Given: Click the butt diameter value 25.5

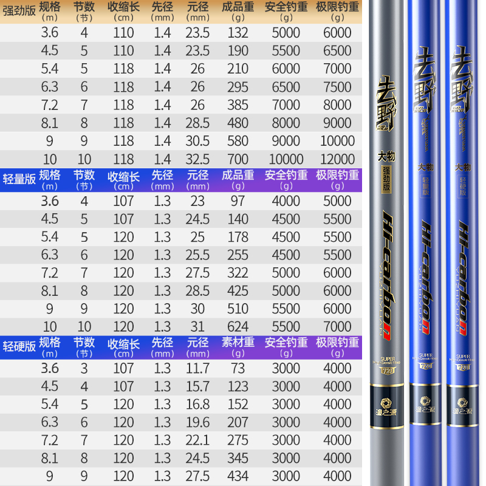Looking at the screenshot, I should (x=197, y=255).
